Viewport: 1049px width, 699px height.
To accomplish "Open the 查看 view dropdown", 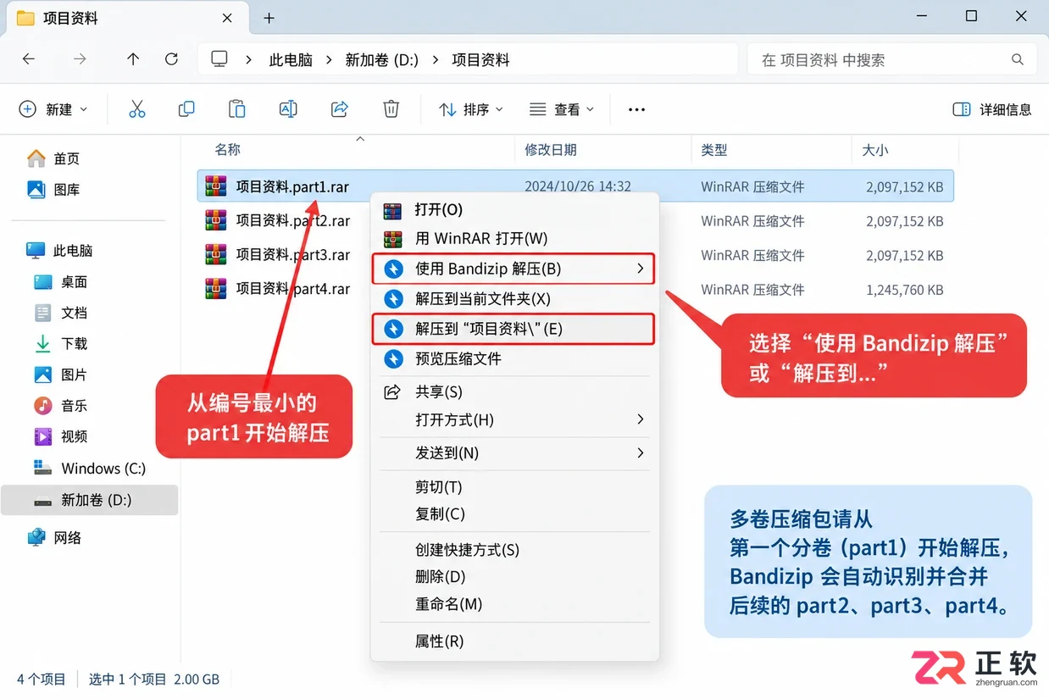I will coord(562,109).
